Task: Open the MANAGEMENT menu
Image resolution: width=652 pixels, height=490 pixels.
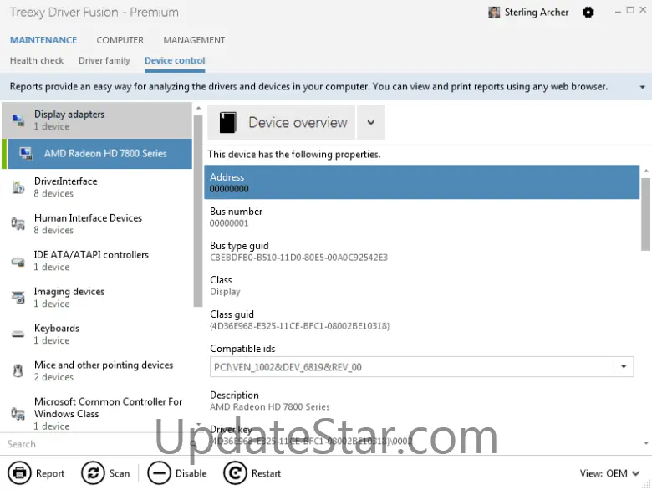Action: pos(194,40)
